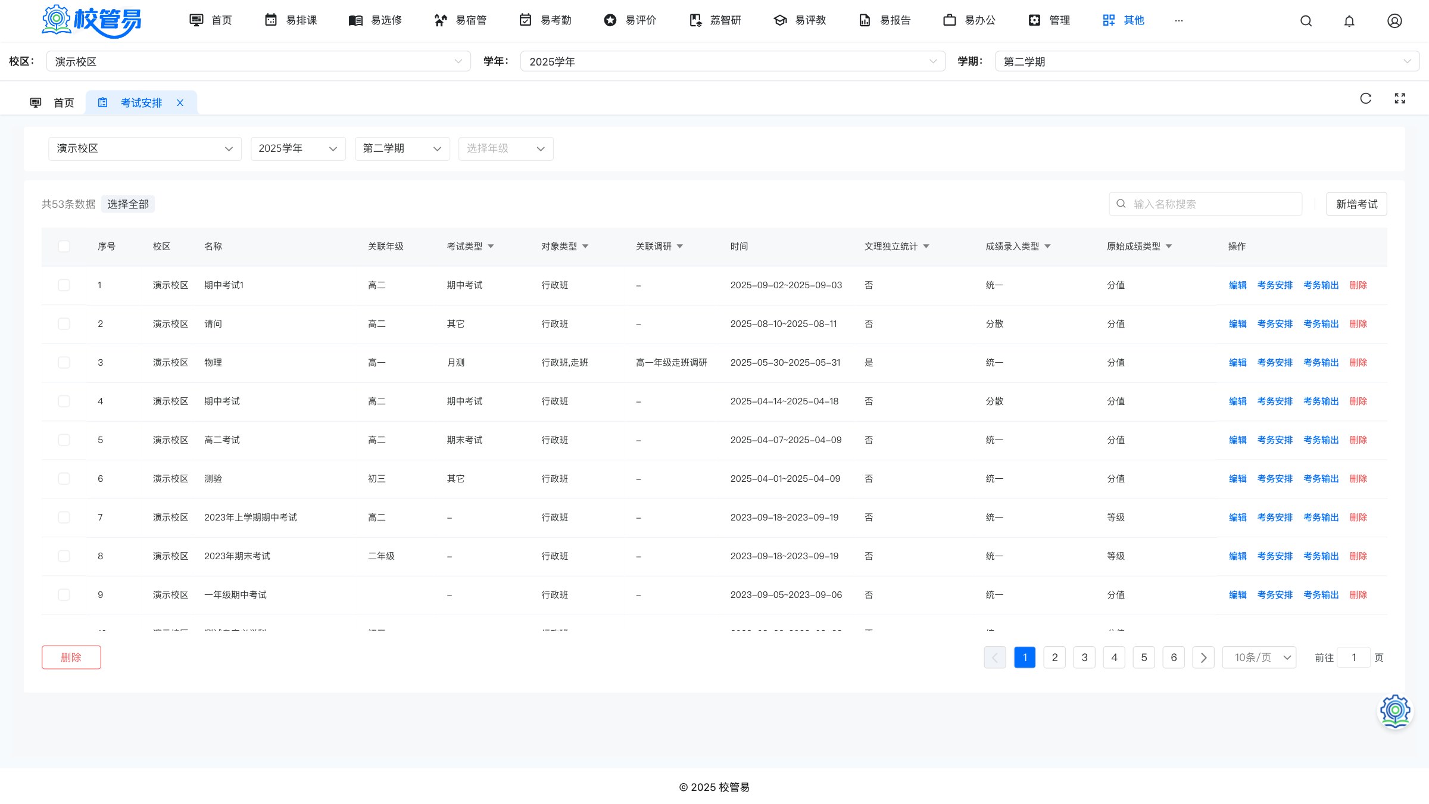The width and height of the screenshot is (1429, 804).
Task: Click the refresh page icon
Action: pos(1366,98)
